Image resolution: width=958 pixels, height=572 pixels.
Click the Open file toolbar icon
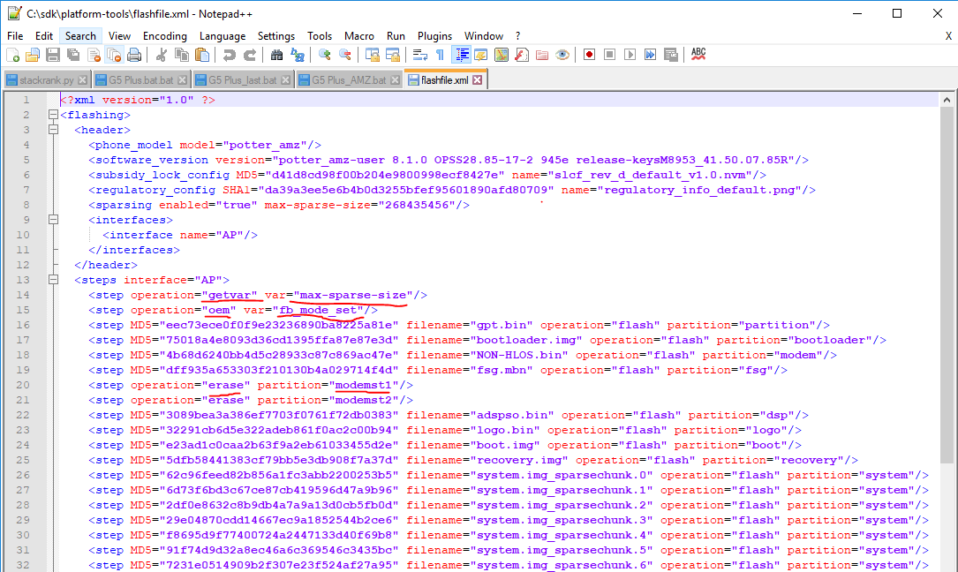33,55
